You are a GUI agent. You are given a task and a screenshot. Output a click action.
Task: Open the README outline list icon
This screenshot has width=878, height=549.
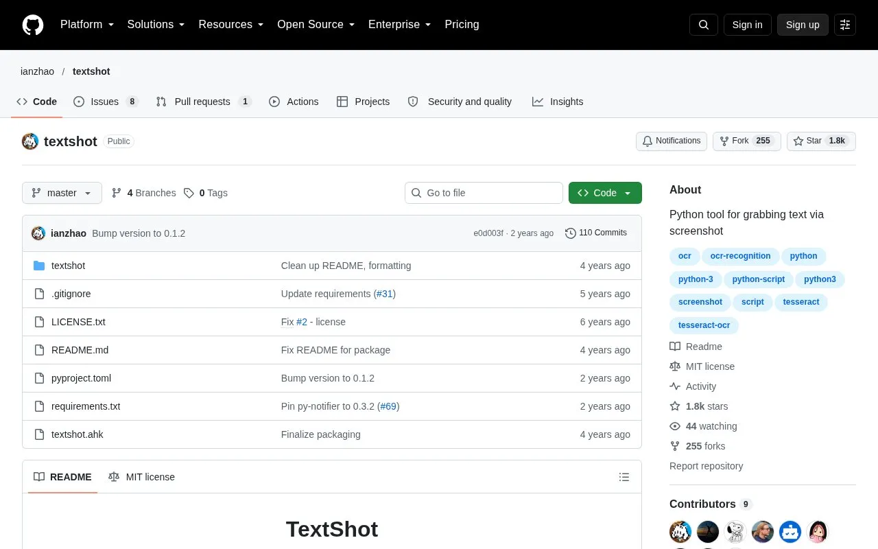(624, 477)
